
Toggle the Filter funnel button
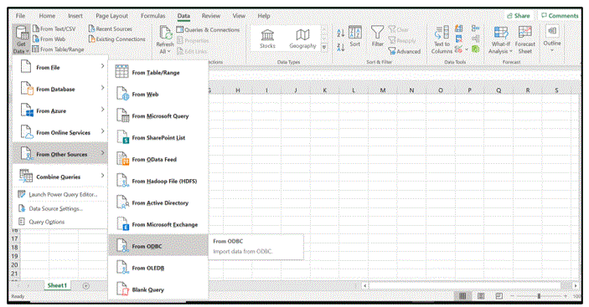(377, 36)
